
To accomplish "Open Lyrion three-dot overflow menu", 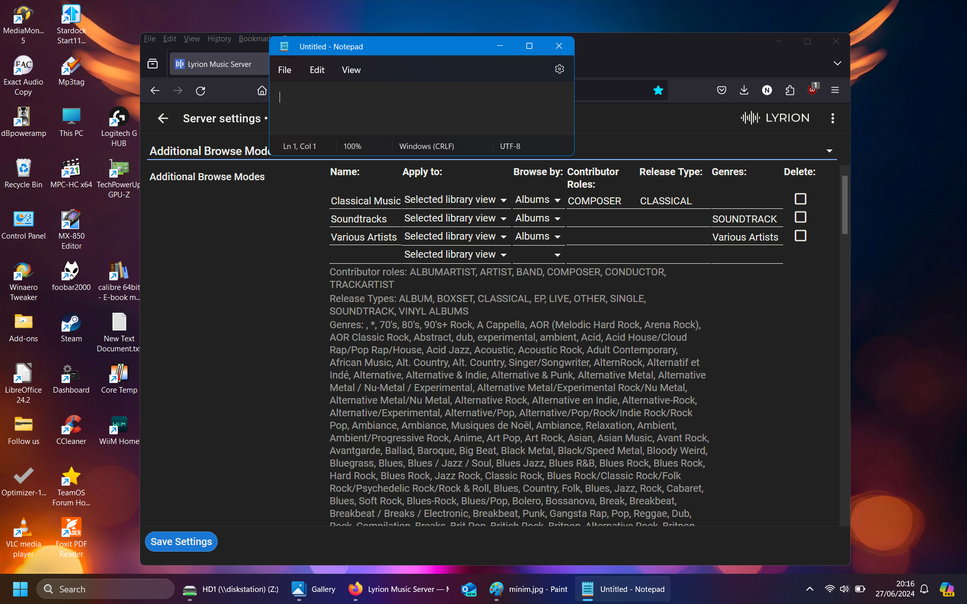I will pyautogui.click(x=833, y=118).
